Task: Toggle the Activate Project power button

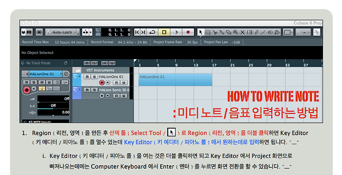Action: pyautogui.click(x=24, y=32)
